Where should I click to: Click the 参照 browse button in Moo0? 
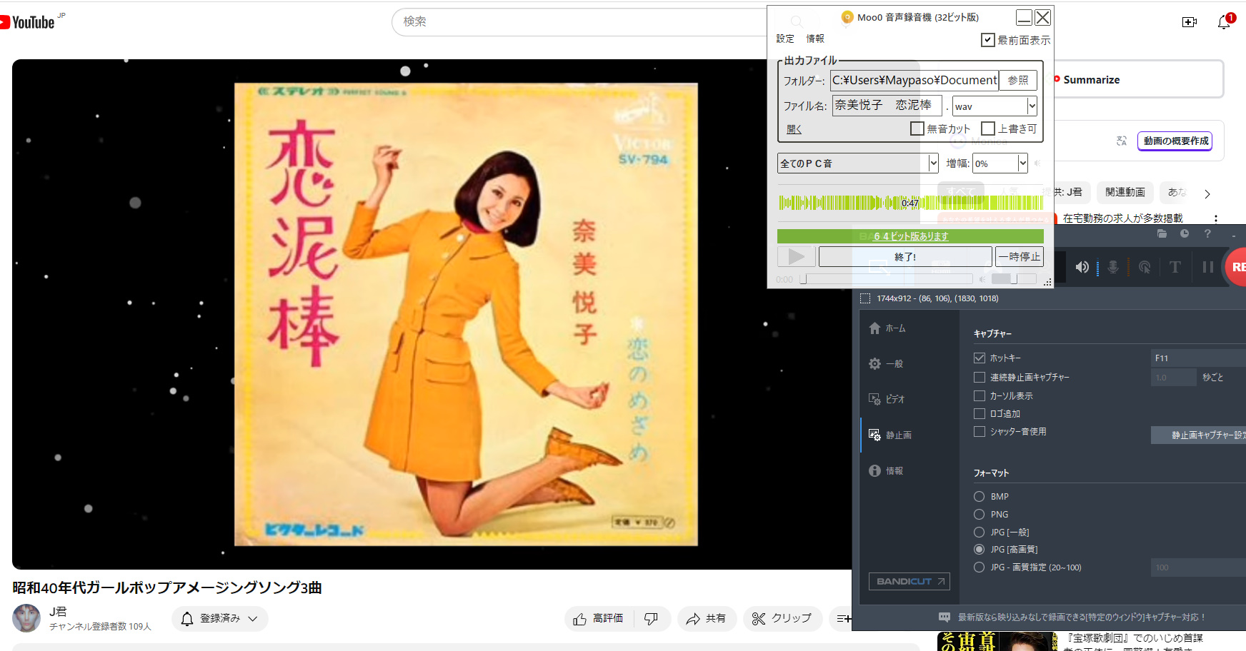click(1018, 81)
